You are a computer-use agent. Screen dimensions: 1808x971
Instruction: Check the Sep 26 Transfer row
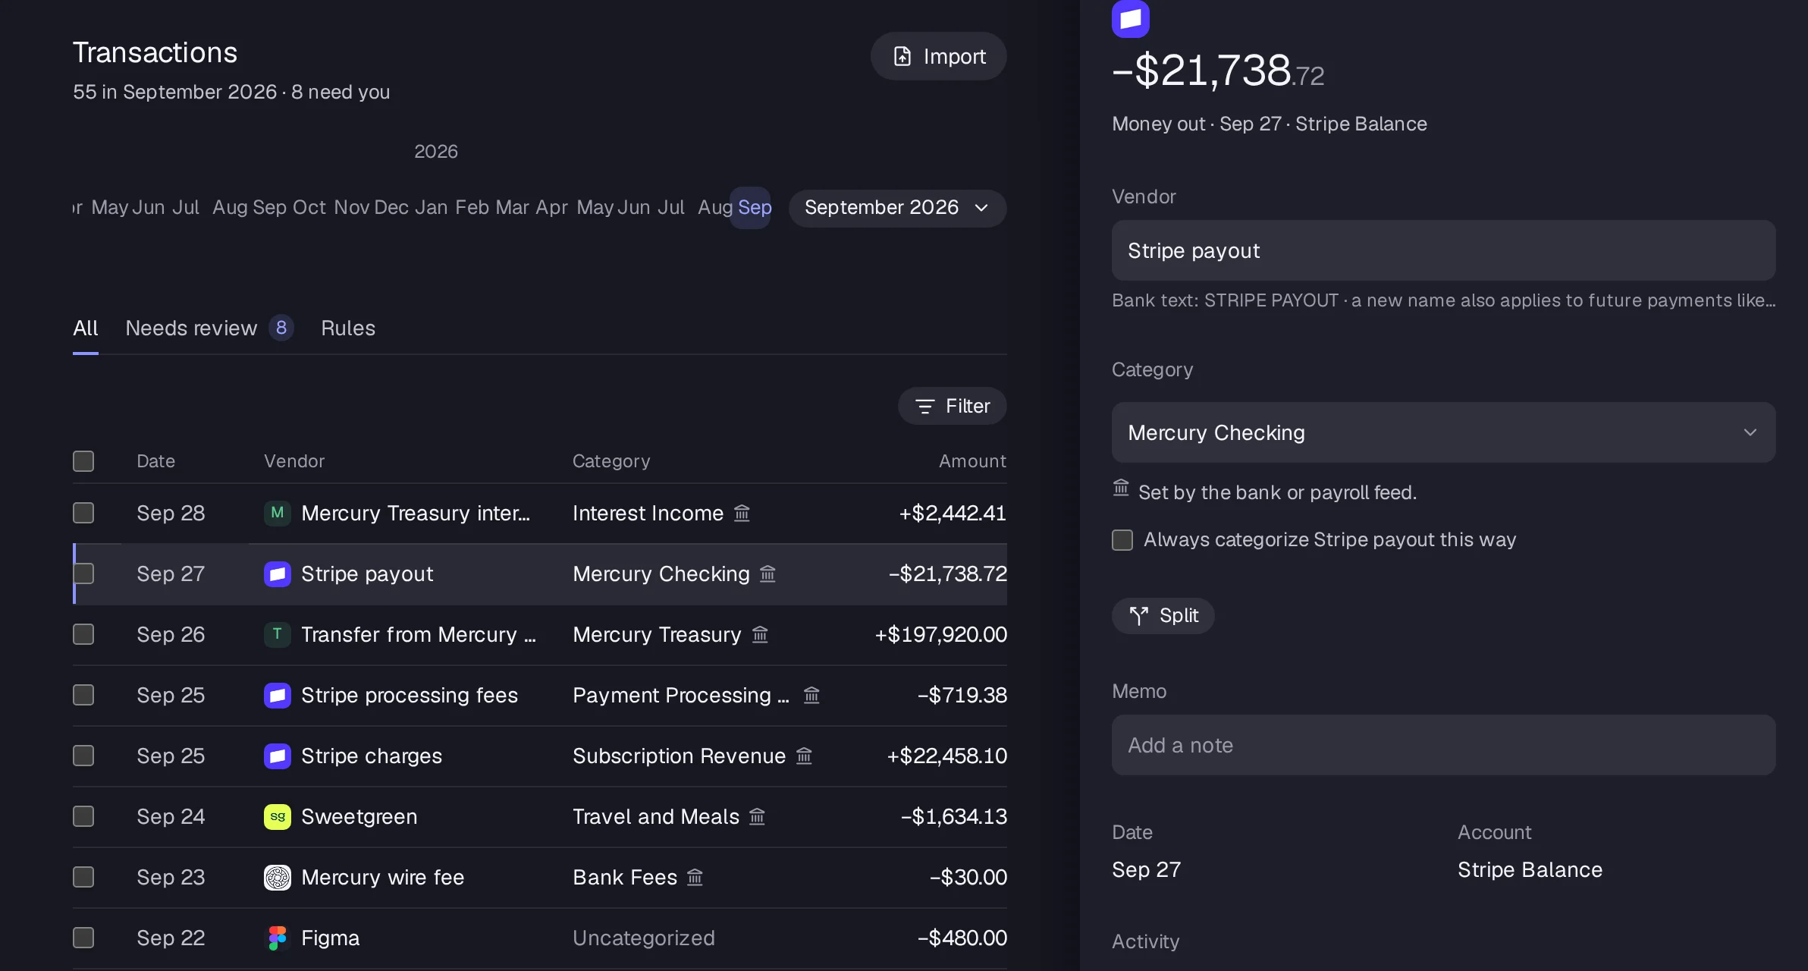[83, 634]
